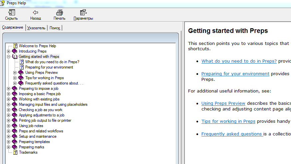
Task: Expand the Managing input files node
Action: point(9,105)
